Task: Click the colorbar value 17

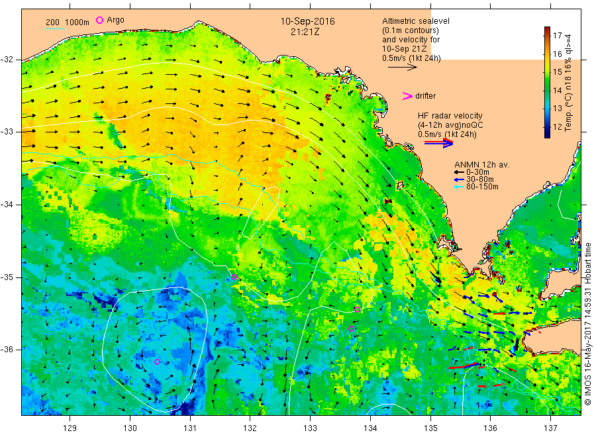Action: pyautogui.click(x=557, y=35)
